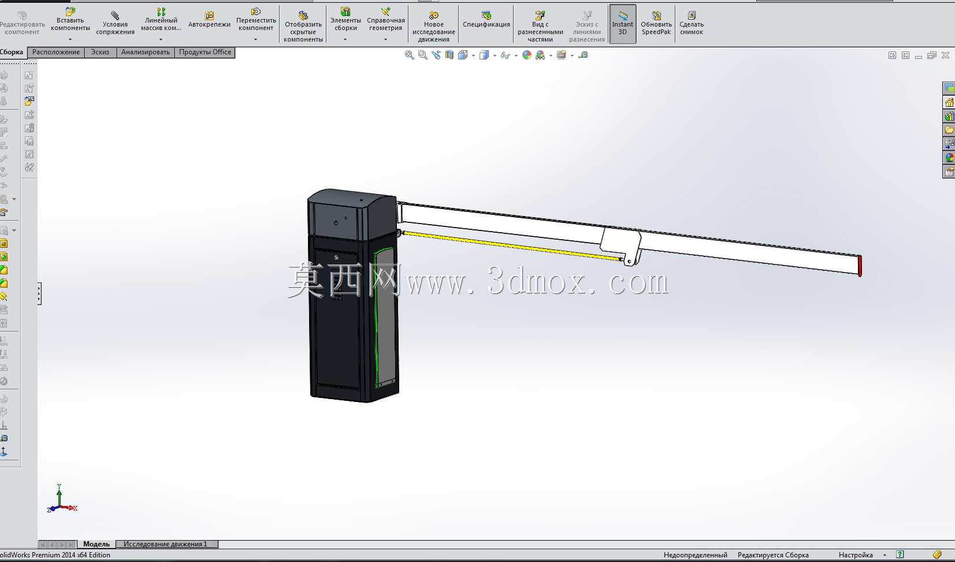Switch to Сборка tab

coord(12,52)
